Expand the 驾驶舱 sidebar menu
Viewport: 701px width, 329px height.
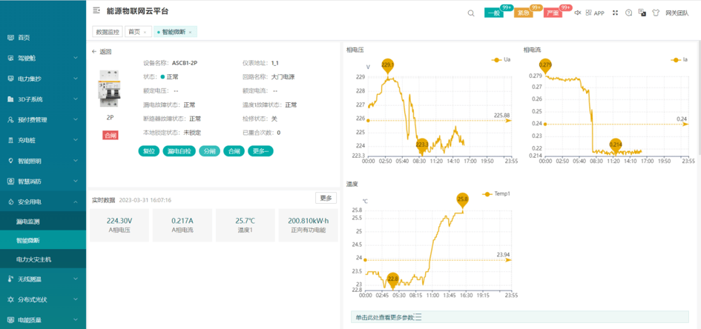click(42, 58)
